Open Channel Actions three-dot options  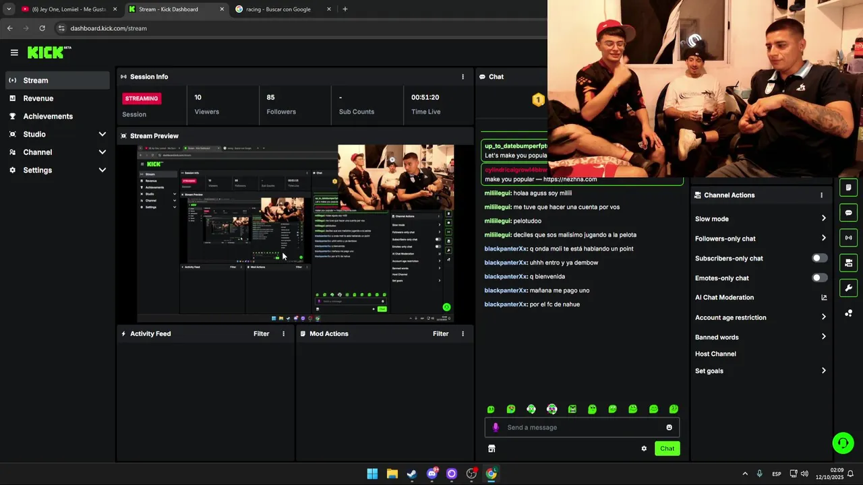(821, 195)
